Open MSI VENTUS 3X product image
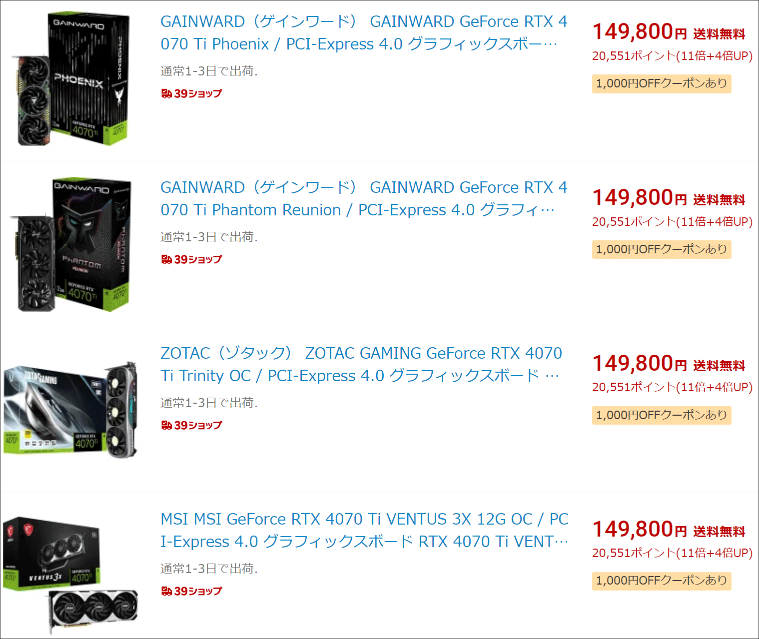 [x=70, y=576]
